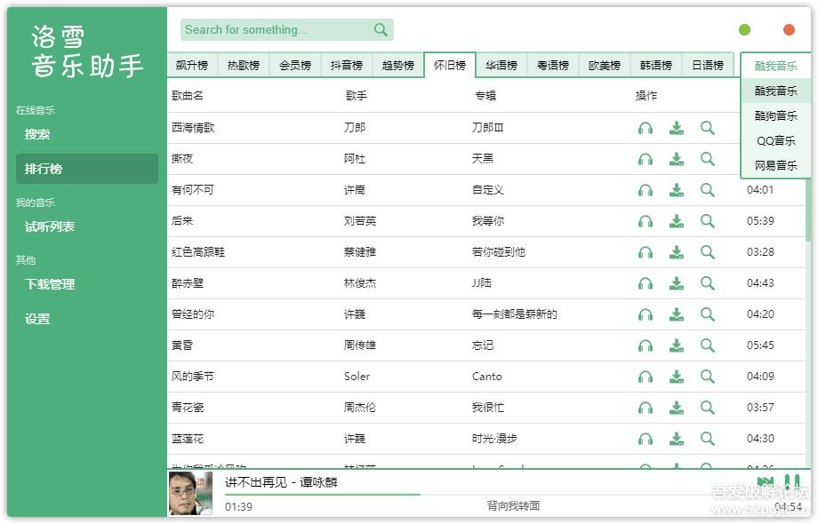This screenshot has width=818, height=524.
Task: Open the 飙升榜 chart tab
Action: [191, 66]
